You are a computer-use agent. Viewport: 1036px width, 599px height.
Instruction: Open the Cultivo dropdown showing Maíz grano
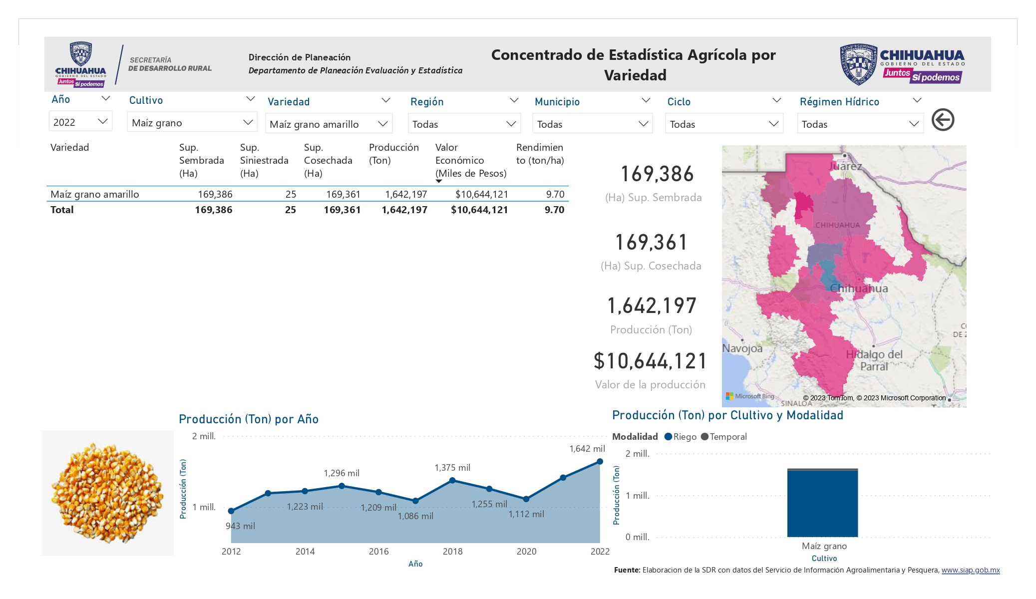click(192, 122)
